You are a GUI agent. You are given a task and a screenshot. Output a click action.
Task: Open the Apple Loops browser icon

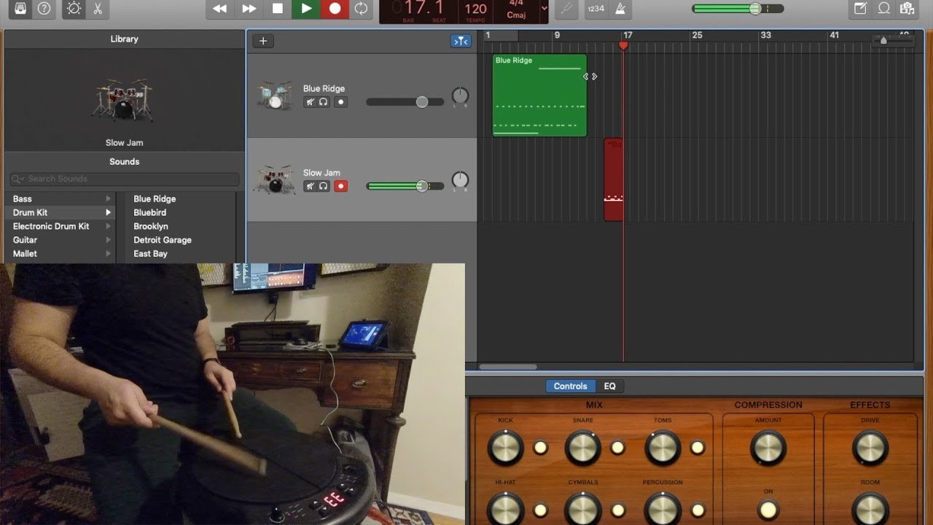884,9
